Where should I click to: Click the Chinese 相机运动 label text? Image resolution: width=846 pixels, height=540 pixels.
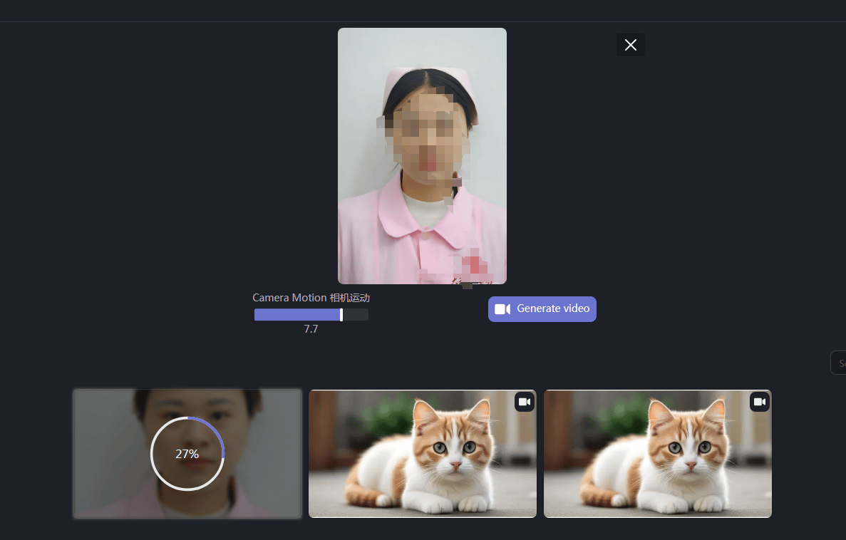coord(350,298)
